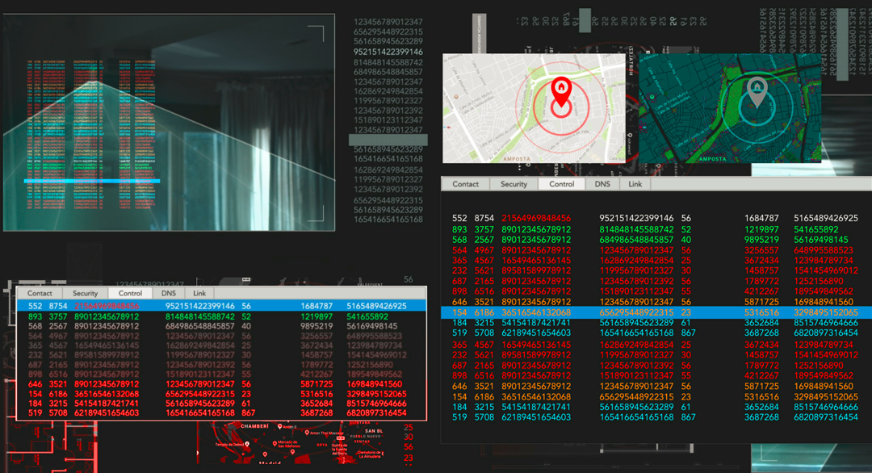
Task: Select the Armon Thai Massage map pin
Action: (308, 433)
